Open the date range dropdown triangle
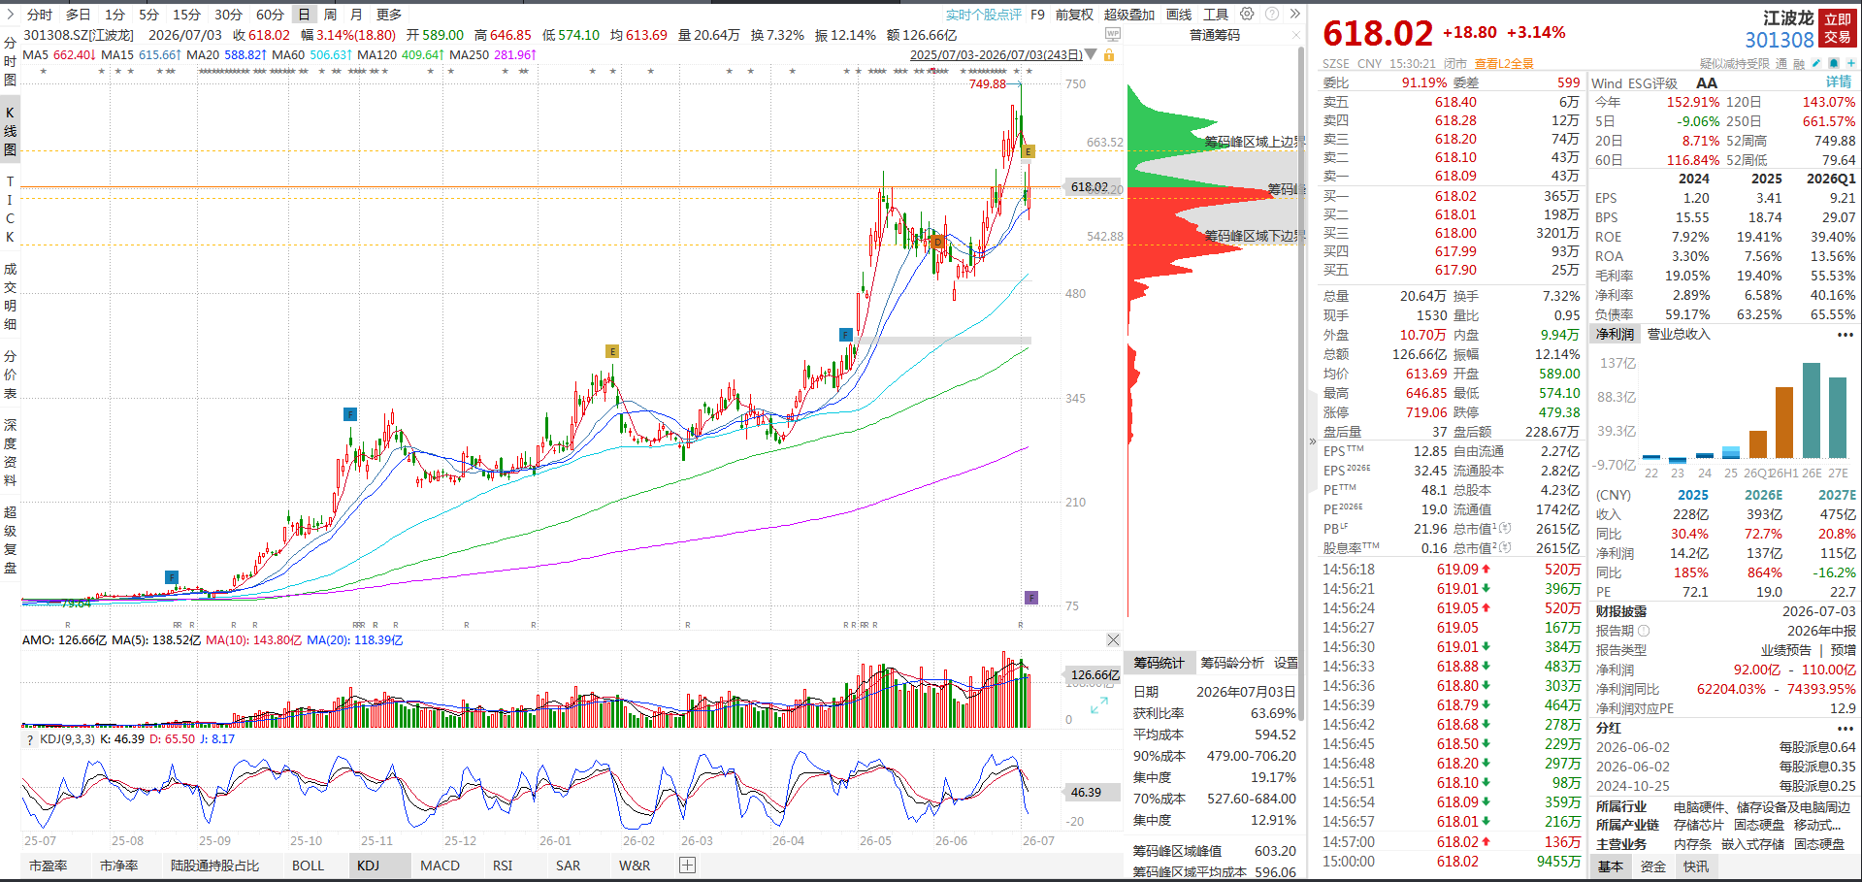 (1092, 54)
